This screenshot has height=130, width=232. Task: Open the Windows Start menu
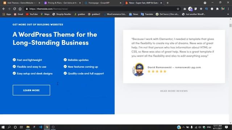[3, 127]
